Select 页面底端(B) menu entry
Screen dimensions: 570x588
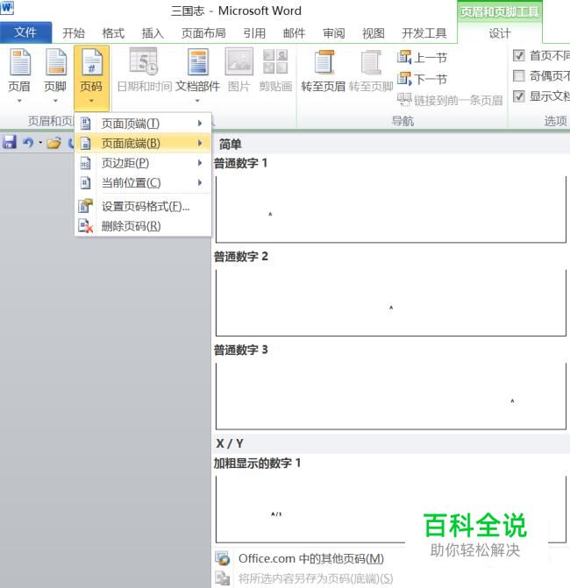tap(143, 143)
